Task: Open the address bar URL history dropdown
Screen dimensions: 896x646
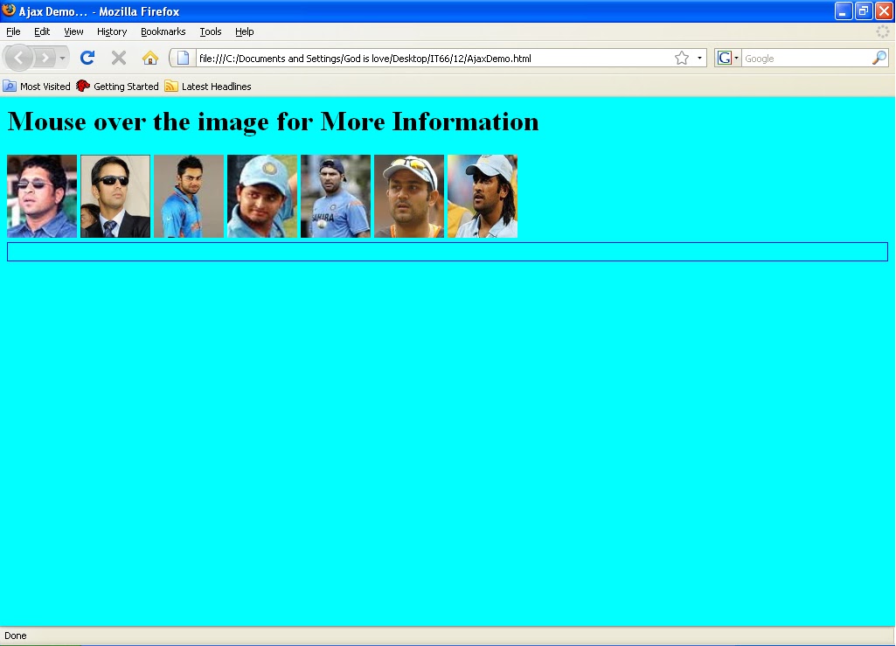Action: (x=699, y=58)
